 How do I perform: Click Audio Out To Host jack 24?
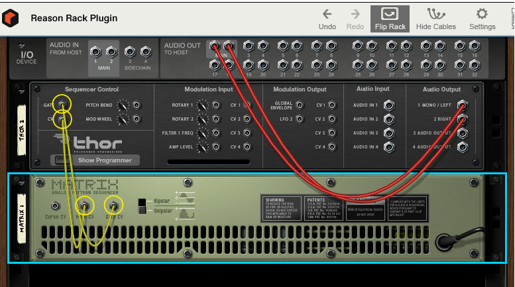[x=331, y=66]
